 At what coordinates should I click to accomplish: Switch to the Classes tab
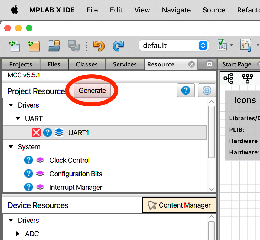(87, 64)
